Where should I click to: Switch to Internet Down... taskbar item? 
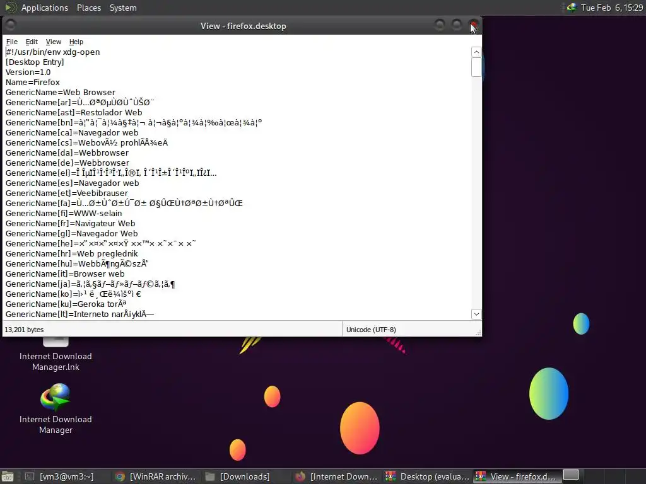(337, 476)
